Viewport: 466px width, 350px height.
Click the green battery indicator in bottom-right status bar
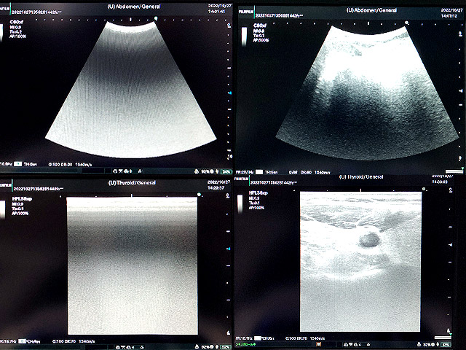(x=446, y=345)
